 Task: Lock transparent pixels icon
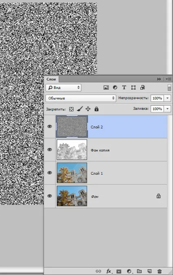coord(71,109)
